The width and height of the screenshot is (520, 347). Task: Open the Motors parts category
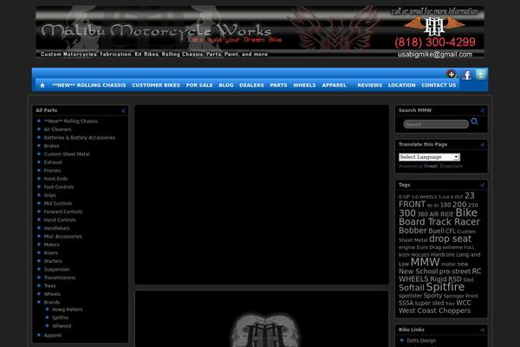pos(51,245)
